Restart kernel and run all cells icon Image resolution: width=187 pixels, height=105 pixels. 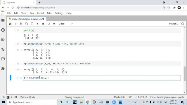[54, 24]
